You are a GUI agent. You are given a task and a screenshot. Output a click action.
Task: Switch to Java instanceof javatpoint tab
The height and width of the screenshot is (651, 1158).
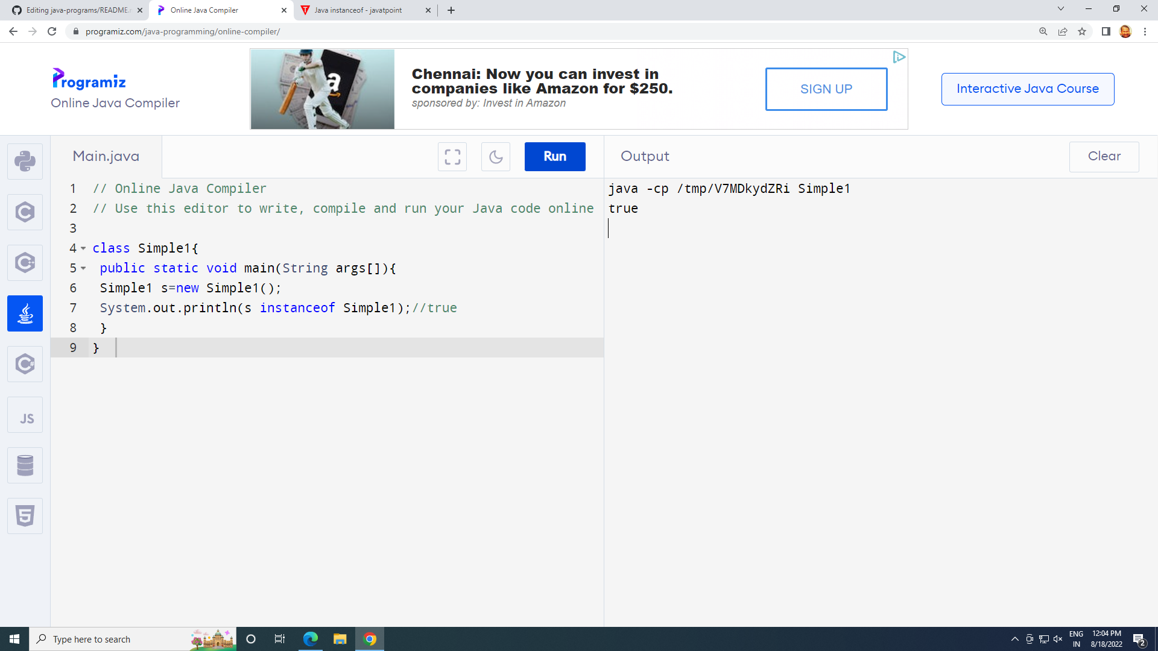pos(358,10)
